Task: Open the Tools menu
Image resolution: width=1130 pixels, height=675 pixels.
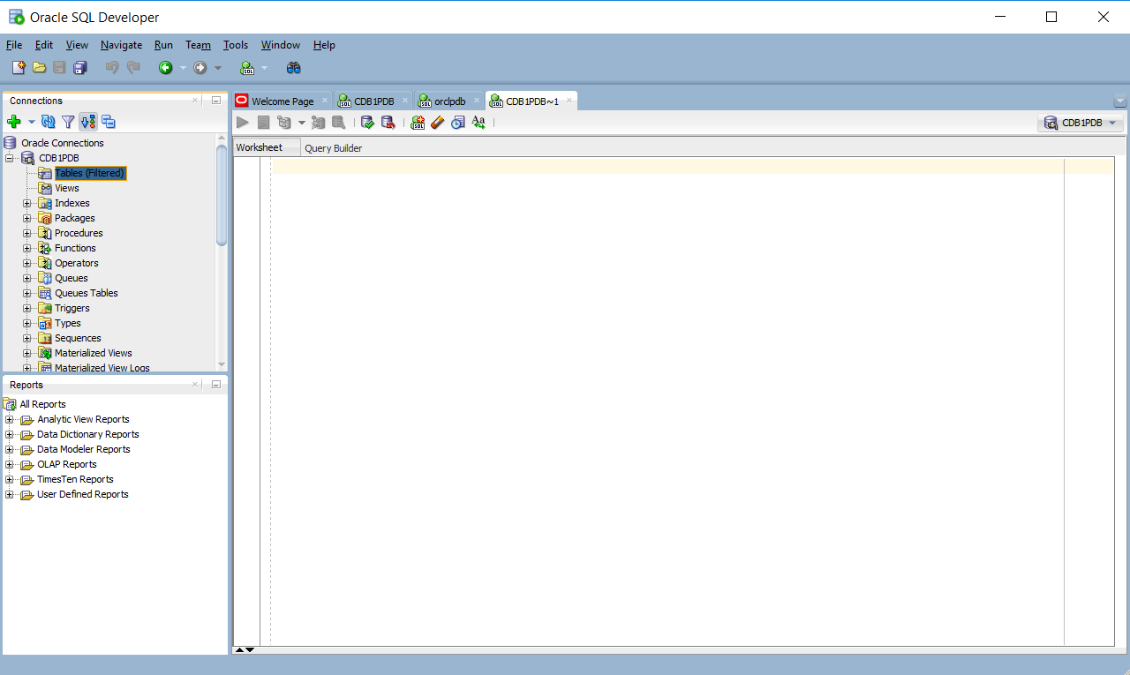Action: click(x=236, y=45)
